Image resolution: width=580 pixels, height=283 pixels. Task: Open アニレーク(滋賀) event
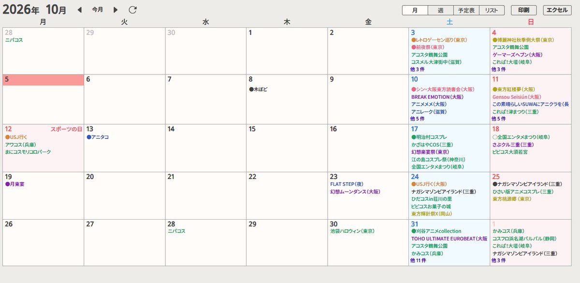pyautogui.click(x=428, y=112)
